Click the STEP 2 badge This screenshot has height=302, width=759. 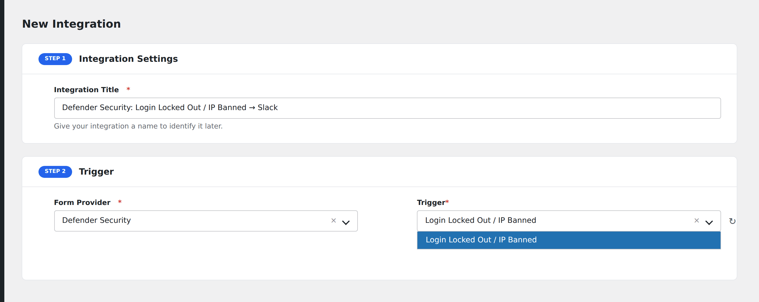(x=55, y=172)
